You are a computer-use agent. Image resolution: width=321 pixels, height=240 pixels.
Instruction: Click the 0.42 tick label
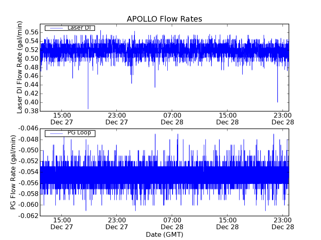tap(32, 94)
